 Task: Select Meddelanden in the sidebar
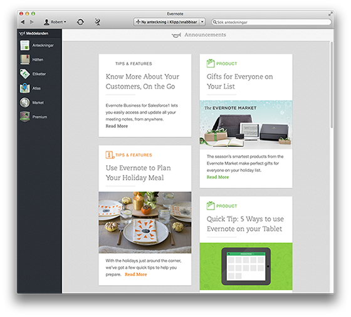point(39,34)
